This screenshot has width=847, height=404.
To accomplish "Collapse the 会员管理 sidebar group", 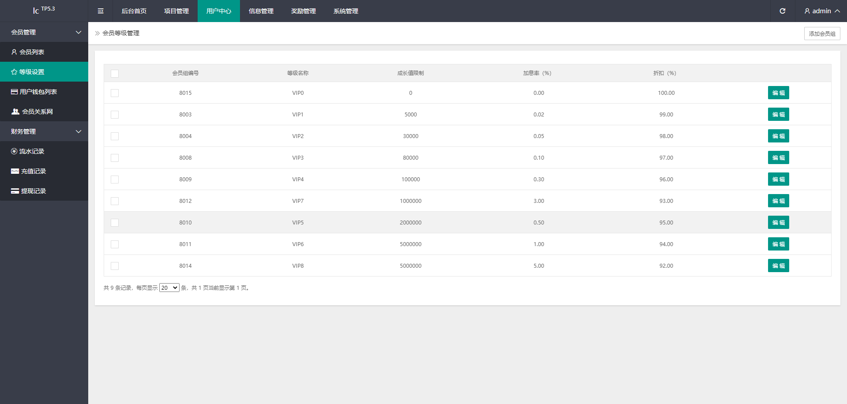I will [x=44, y=32].
